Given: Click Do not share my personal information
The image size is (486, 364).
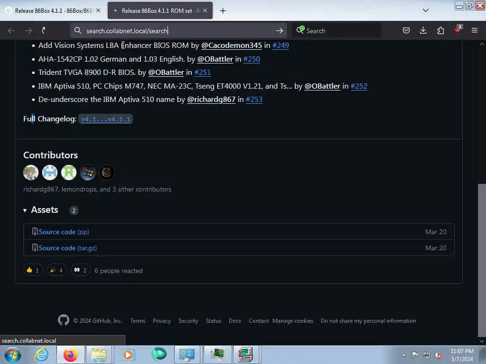Looking at the screenshot, I should coord(368,321).
